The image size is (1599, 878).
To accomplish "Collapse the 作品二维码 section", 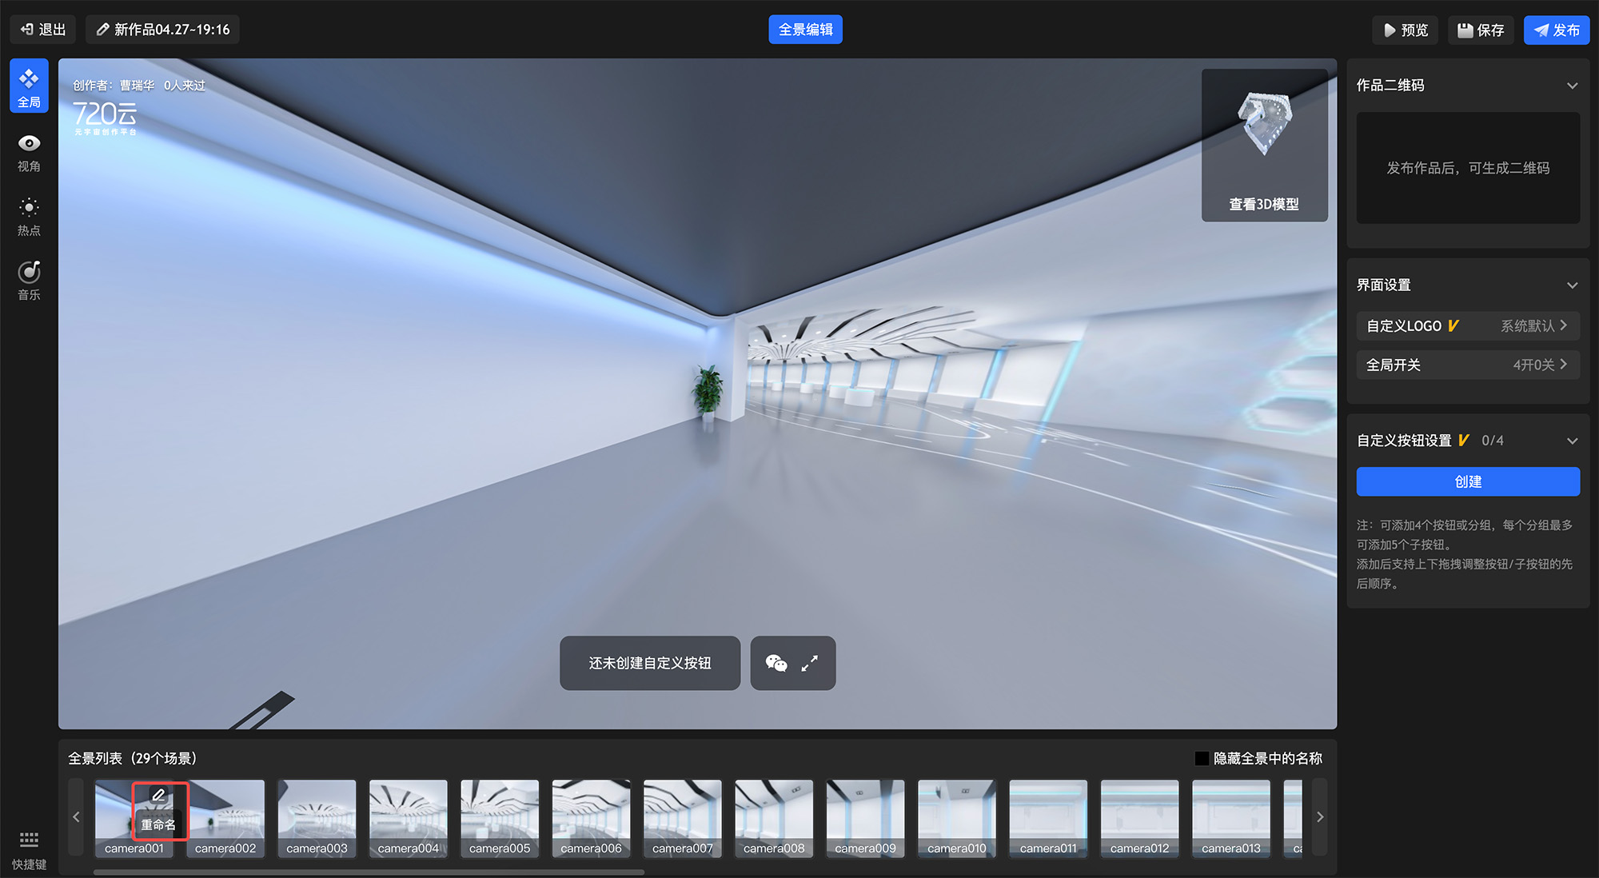I will pos(1572,86).
